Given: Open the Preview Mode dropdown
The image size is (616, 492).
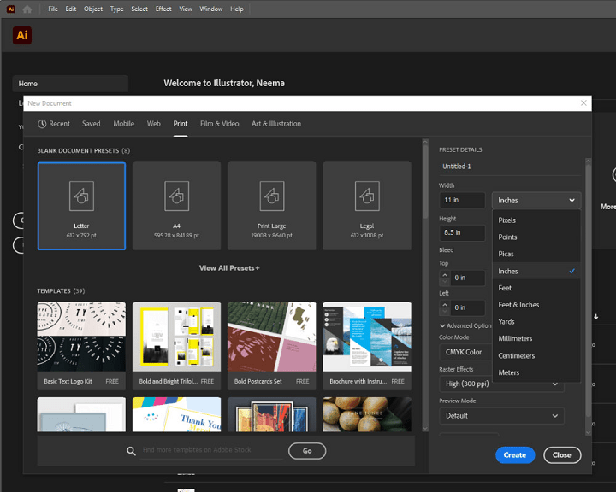Looking at the screenshot, I should pyautogui.click(x=501, y=416).
